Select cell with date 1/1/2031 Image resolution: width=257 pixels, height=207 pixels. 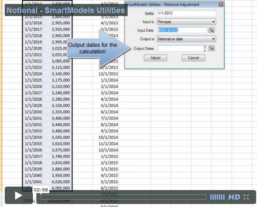click(33, 118)
